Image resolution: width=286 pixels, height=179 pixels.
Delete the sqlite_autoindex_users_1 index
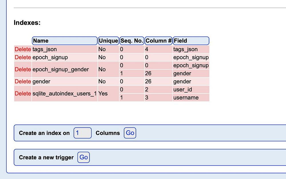pyautogui.click(x=23, y=94)
